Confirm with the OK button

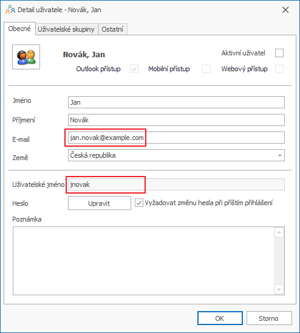point(220,318)
